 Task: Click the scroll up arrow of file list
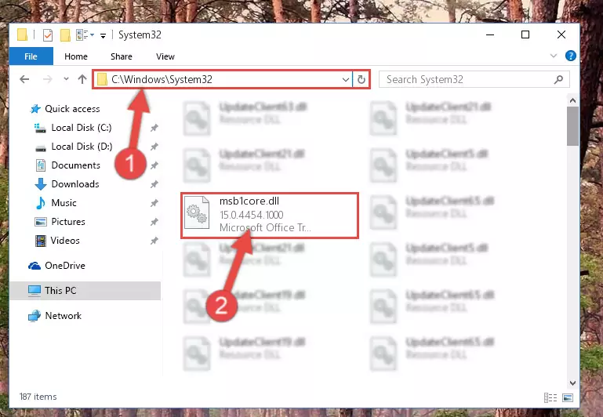[572, 100]
